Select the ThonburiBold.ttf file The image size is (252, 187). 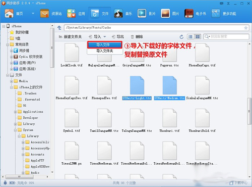pos(202,120)
